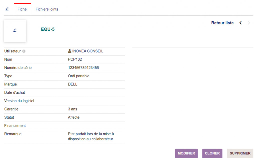Click the serial number 123456789123456

pyautogui.click(x=83, y=68)
